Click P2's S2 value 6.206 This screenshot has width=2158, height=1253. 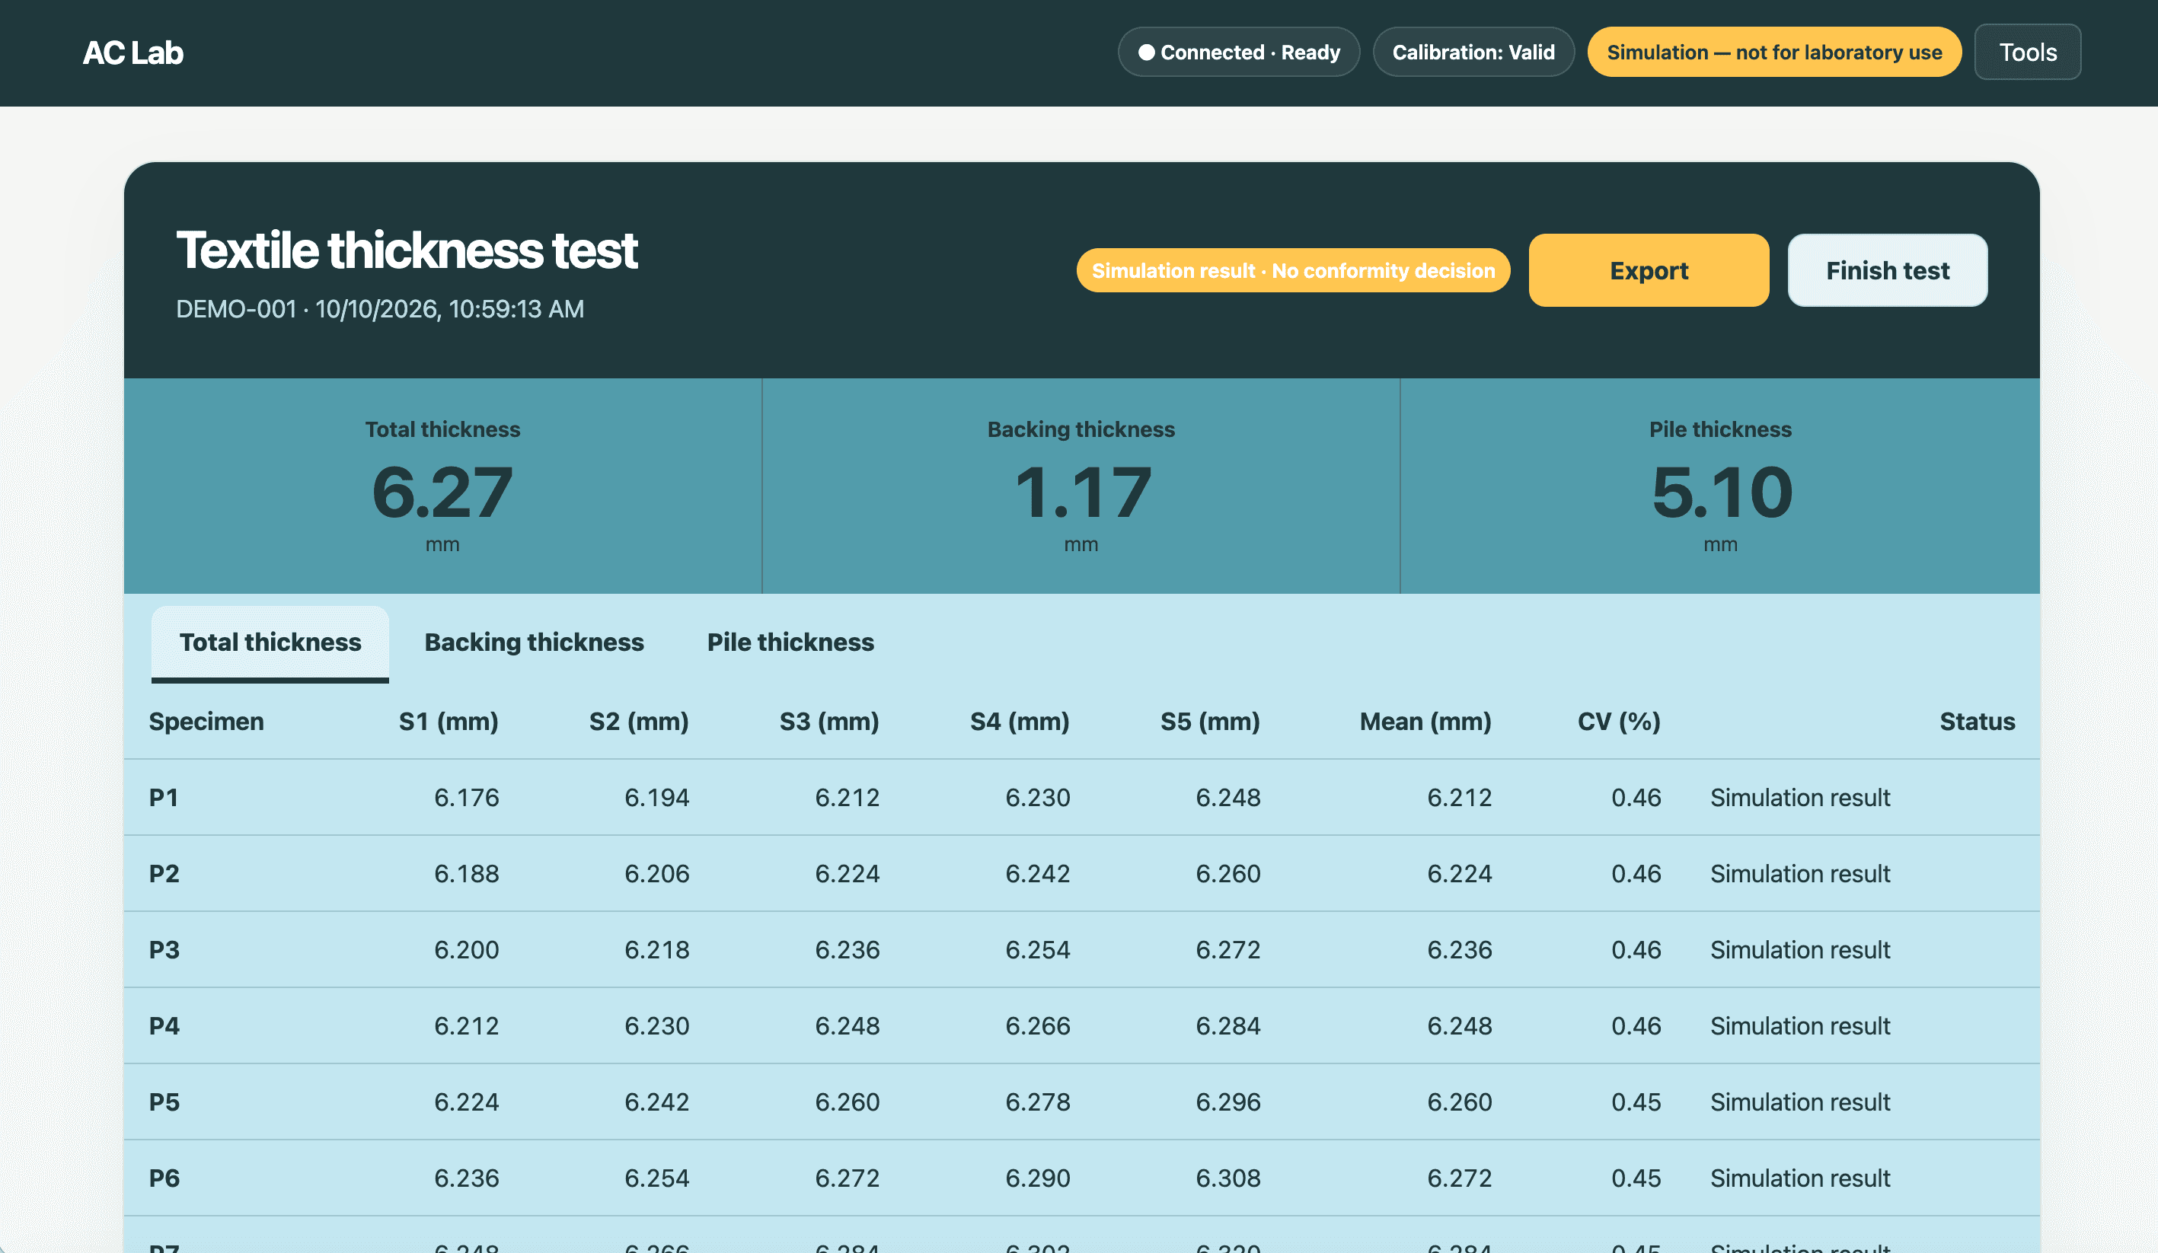tap(657, 874)
